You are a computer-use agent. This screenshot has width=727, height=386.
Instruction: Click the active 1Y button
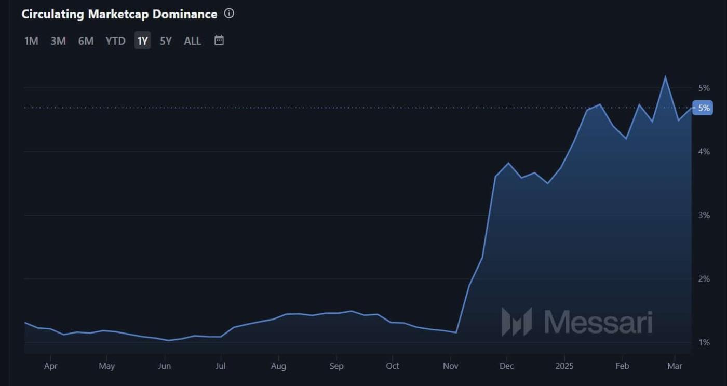tap(142, 41)
